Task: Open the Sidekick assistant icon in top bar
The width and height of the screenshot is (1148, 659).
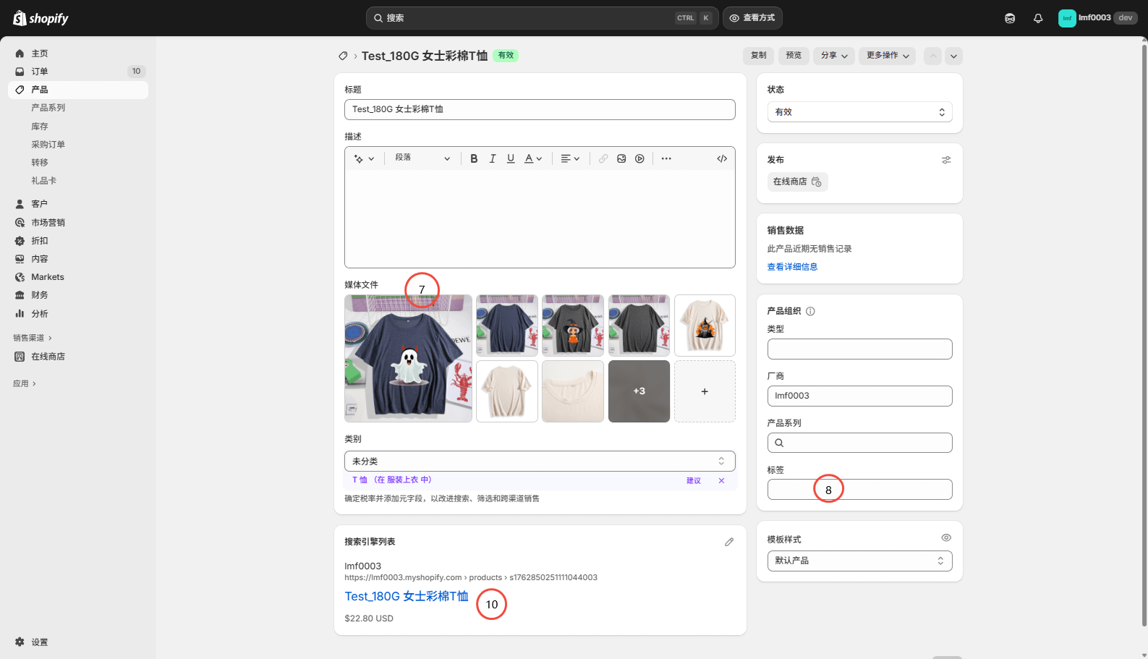Action: click(x=1010, y=18)
